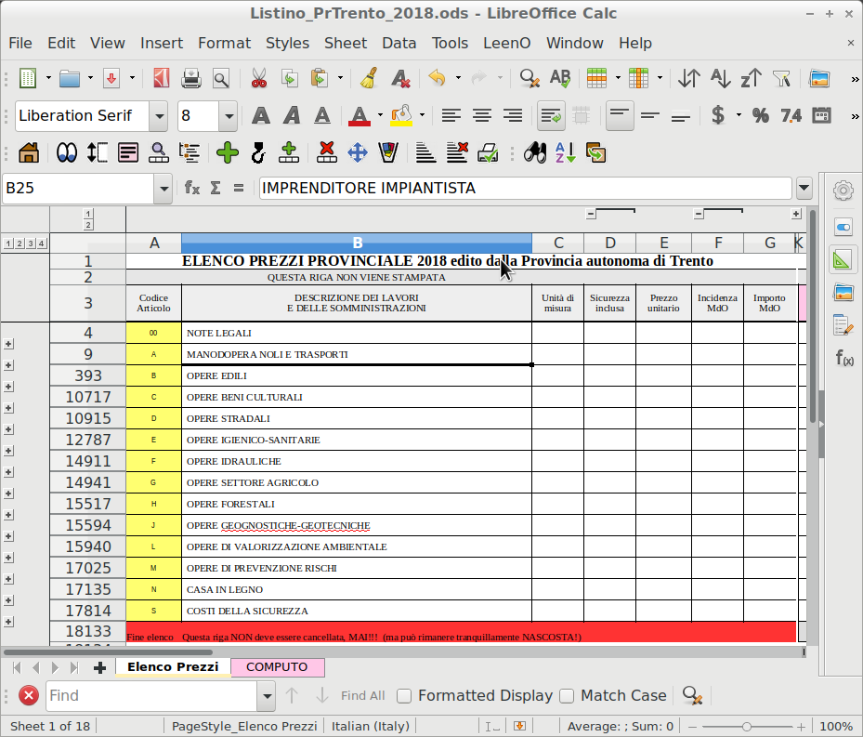
Task: Apply yellow background highlighting color
Action: 401,115
